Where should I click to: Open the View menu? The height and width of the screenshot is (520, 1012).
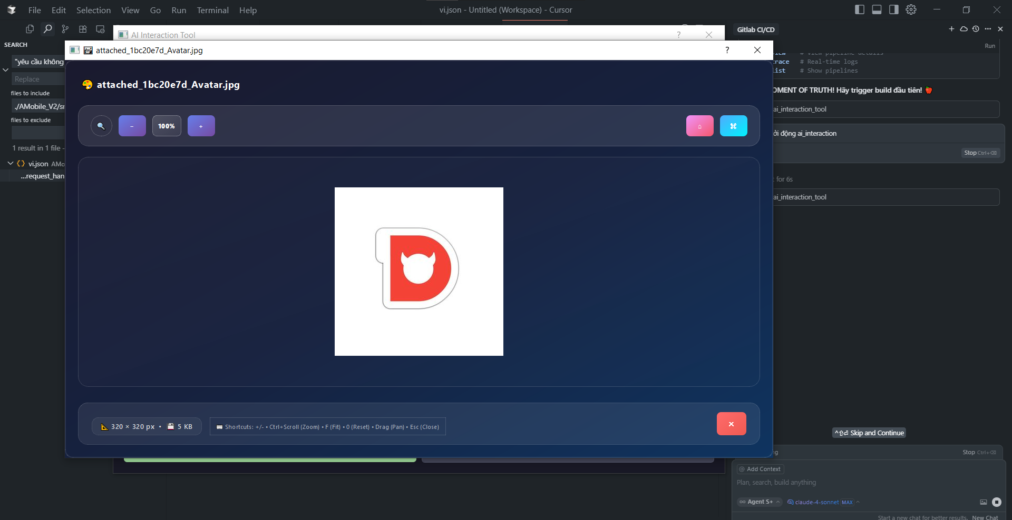coord(130,10)
